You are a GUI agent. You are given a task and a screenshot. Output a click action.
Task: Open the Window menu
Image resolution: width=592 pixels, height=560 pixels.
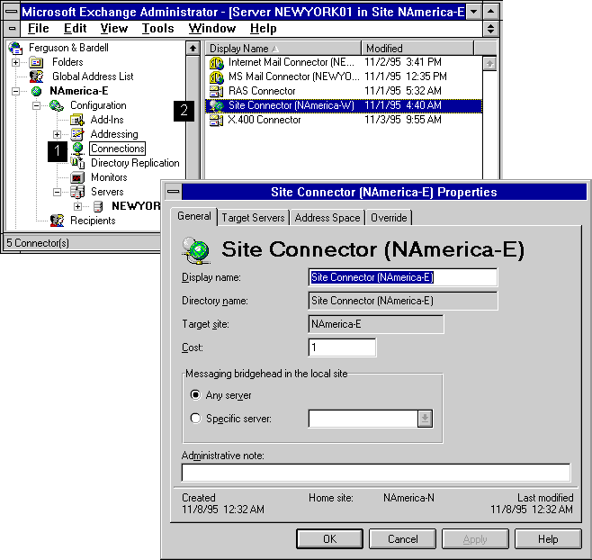pyautogui.click(x=212, y=28)
